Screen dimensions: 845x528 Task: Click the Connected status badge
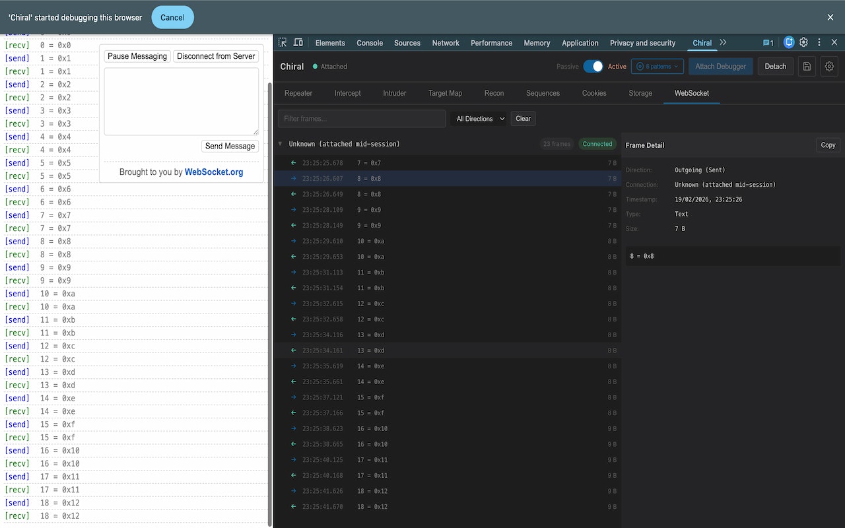pos(597,144)
